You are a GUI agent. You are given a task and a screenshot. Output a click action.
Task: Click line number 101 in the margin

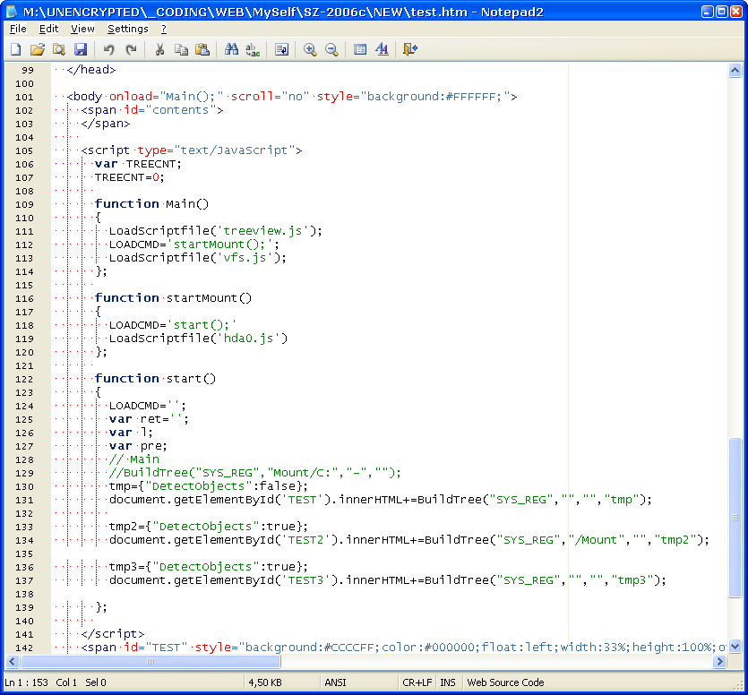coord(24,97)
